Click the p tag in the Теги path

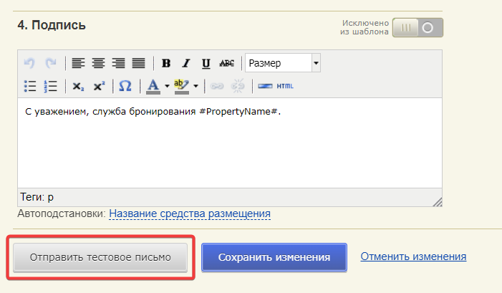tap(51, 197)
